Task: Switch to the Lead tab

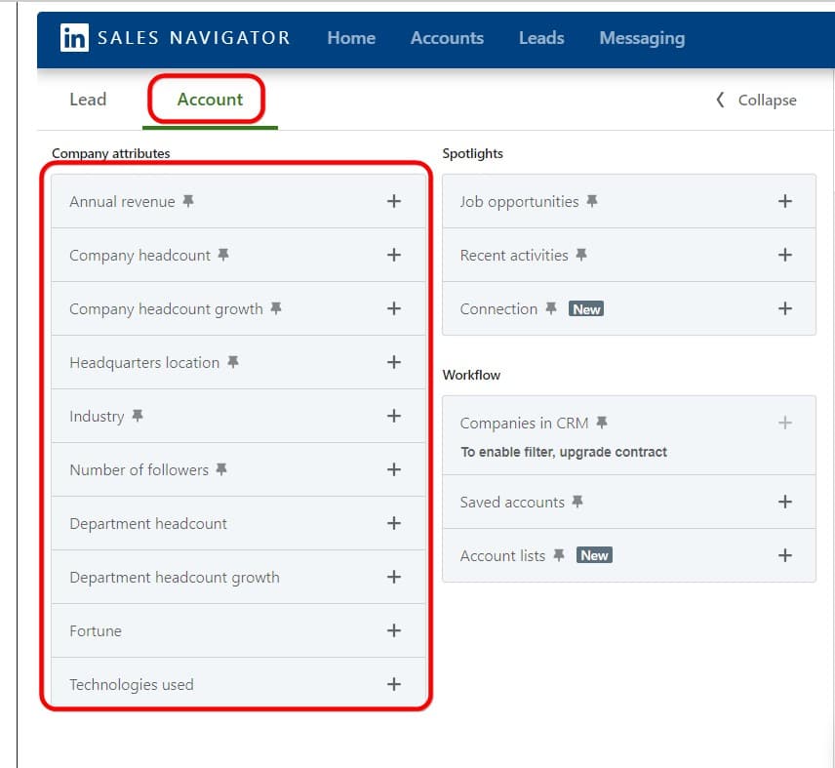Action: 88,100
